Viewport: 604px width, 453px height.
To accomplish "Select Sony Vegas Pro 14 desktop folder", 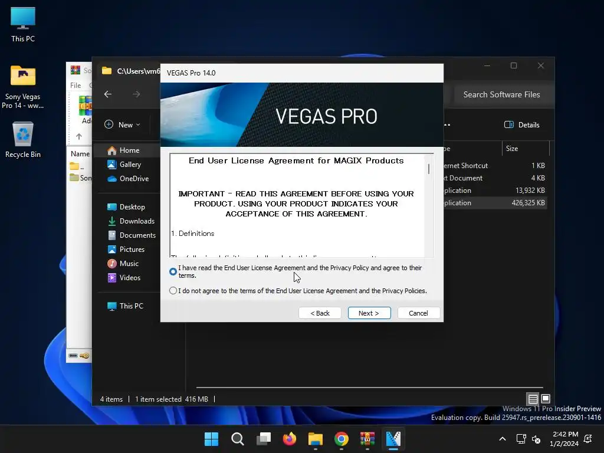I will click(x=23, y=87).
